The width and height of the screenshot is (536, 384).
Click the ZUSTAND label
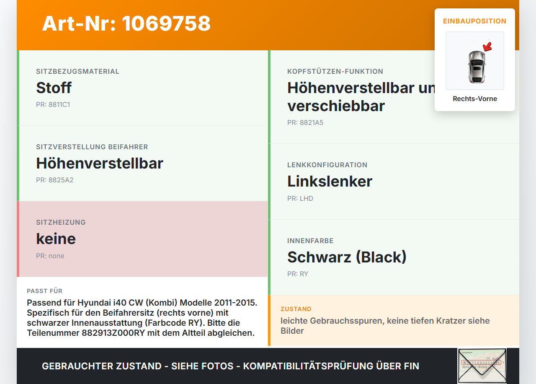pos(296,309)
